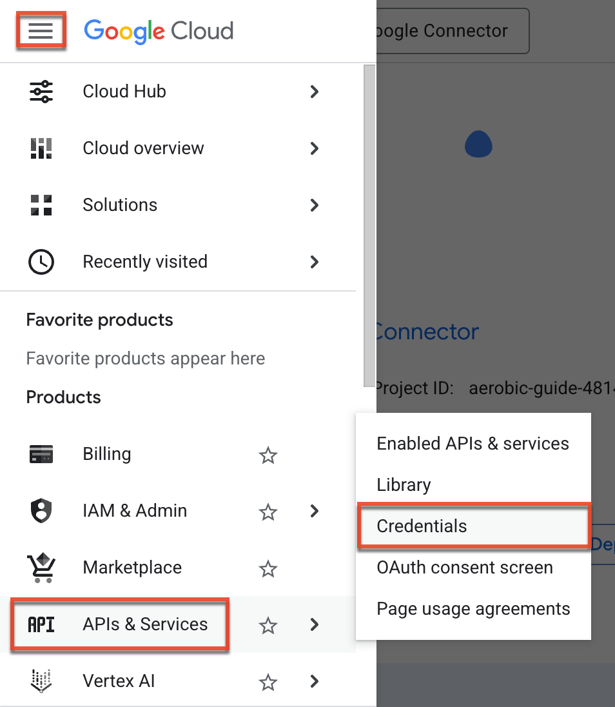The height and width of the screenshot is (707, 615).
Task: Click the Cloud Hub sliders icon
Action: coord(41,92)
